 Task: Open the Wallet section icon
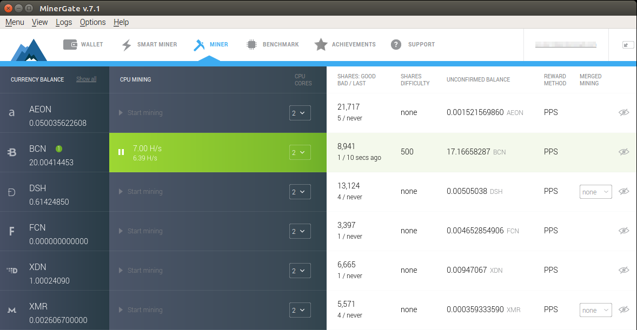click(70, 44)
